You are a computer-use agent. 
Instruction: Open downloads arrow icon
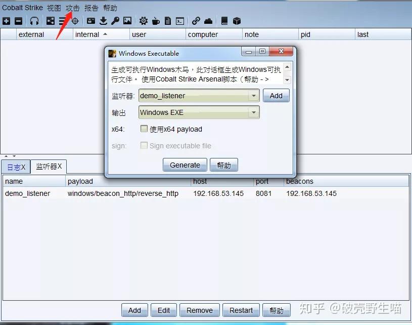(x=103, y=21)
